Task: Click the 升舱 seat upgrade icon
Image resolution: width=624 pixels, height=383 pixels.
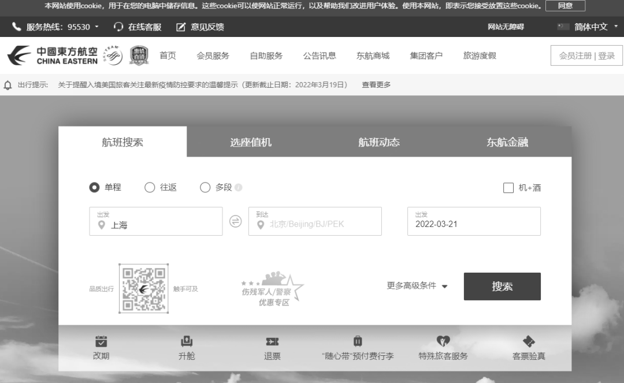Action: pos(187,341)
